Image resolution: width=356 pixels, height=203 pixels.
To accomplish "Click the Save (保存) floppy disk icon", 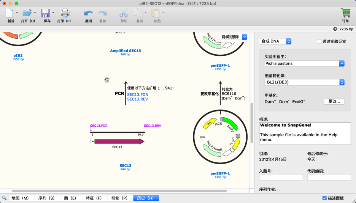I will (46, 13).
